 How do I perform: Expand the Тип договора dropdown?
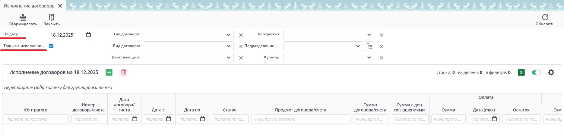(x=229, y=35)
